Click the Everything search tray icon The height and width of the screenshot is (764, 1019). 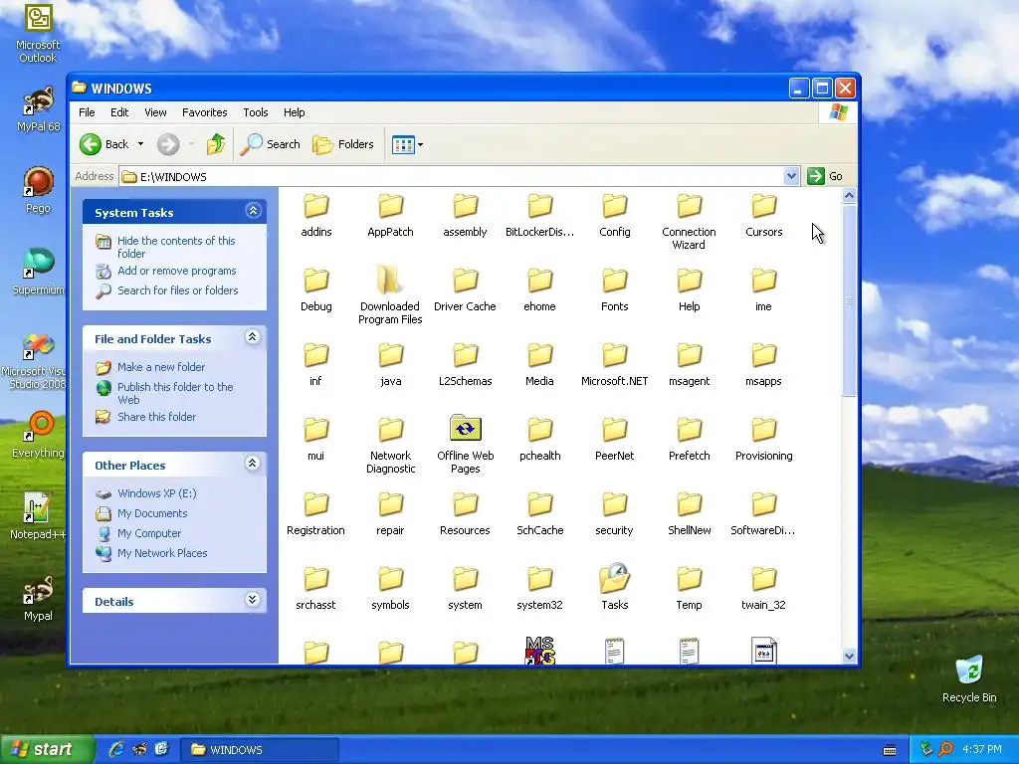point(946,749)
